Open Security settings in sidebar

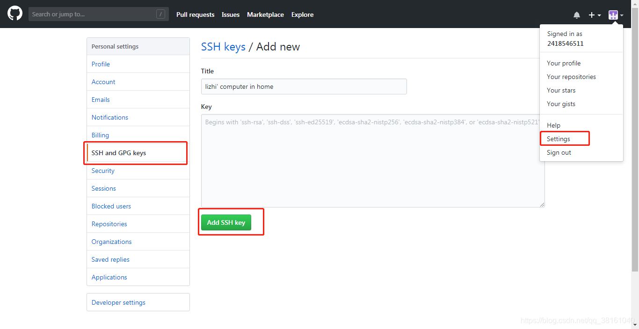(138, 171)
